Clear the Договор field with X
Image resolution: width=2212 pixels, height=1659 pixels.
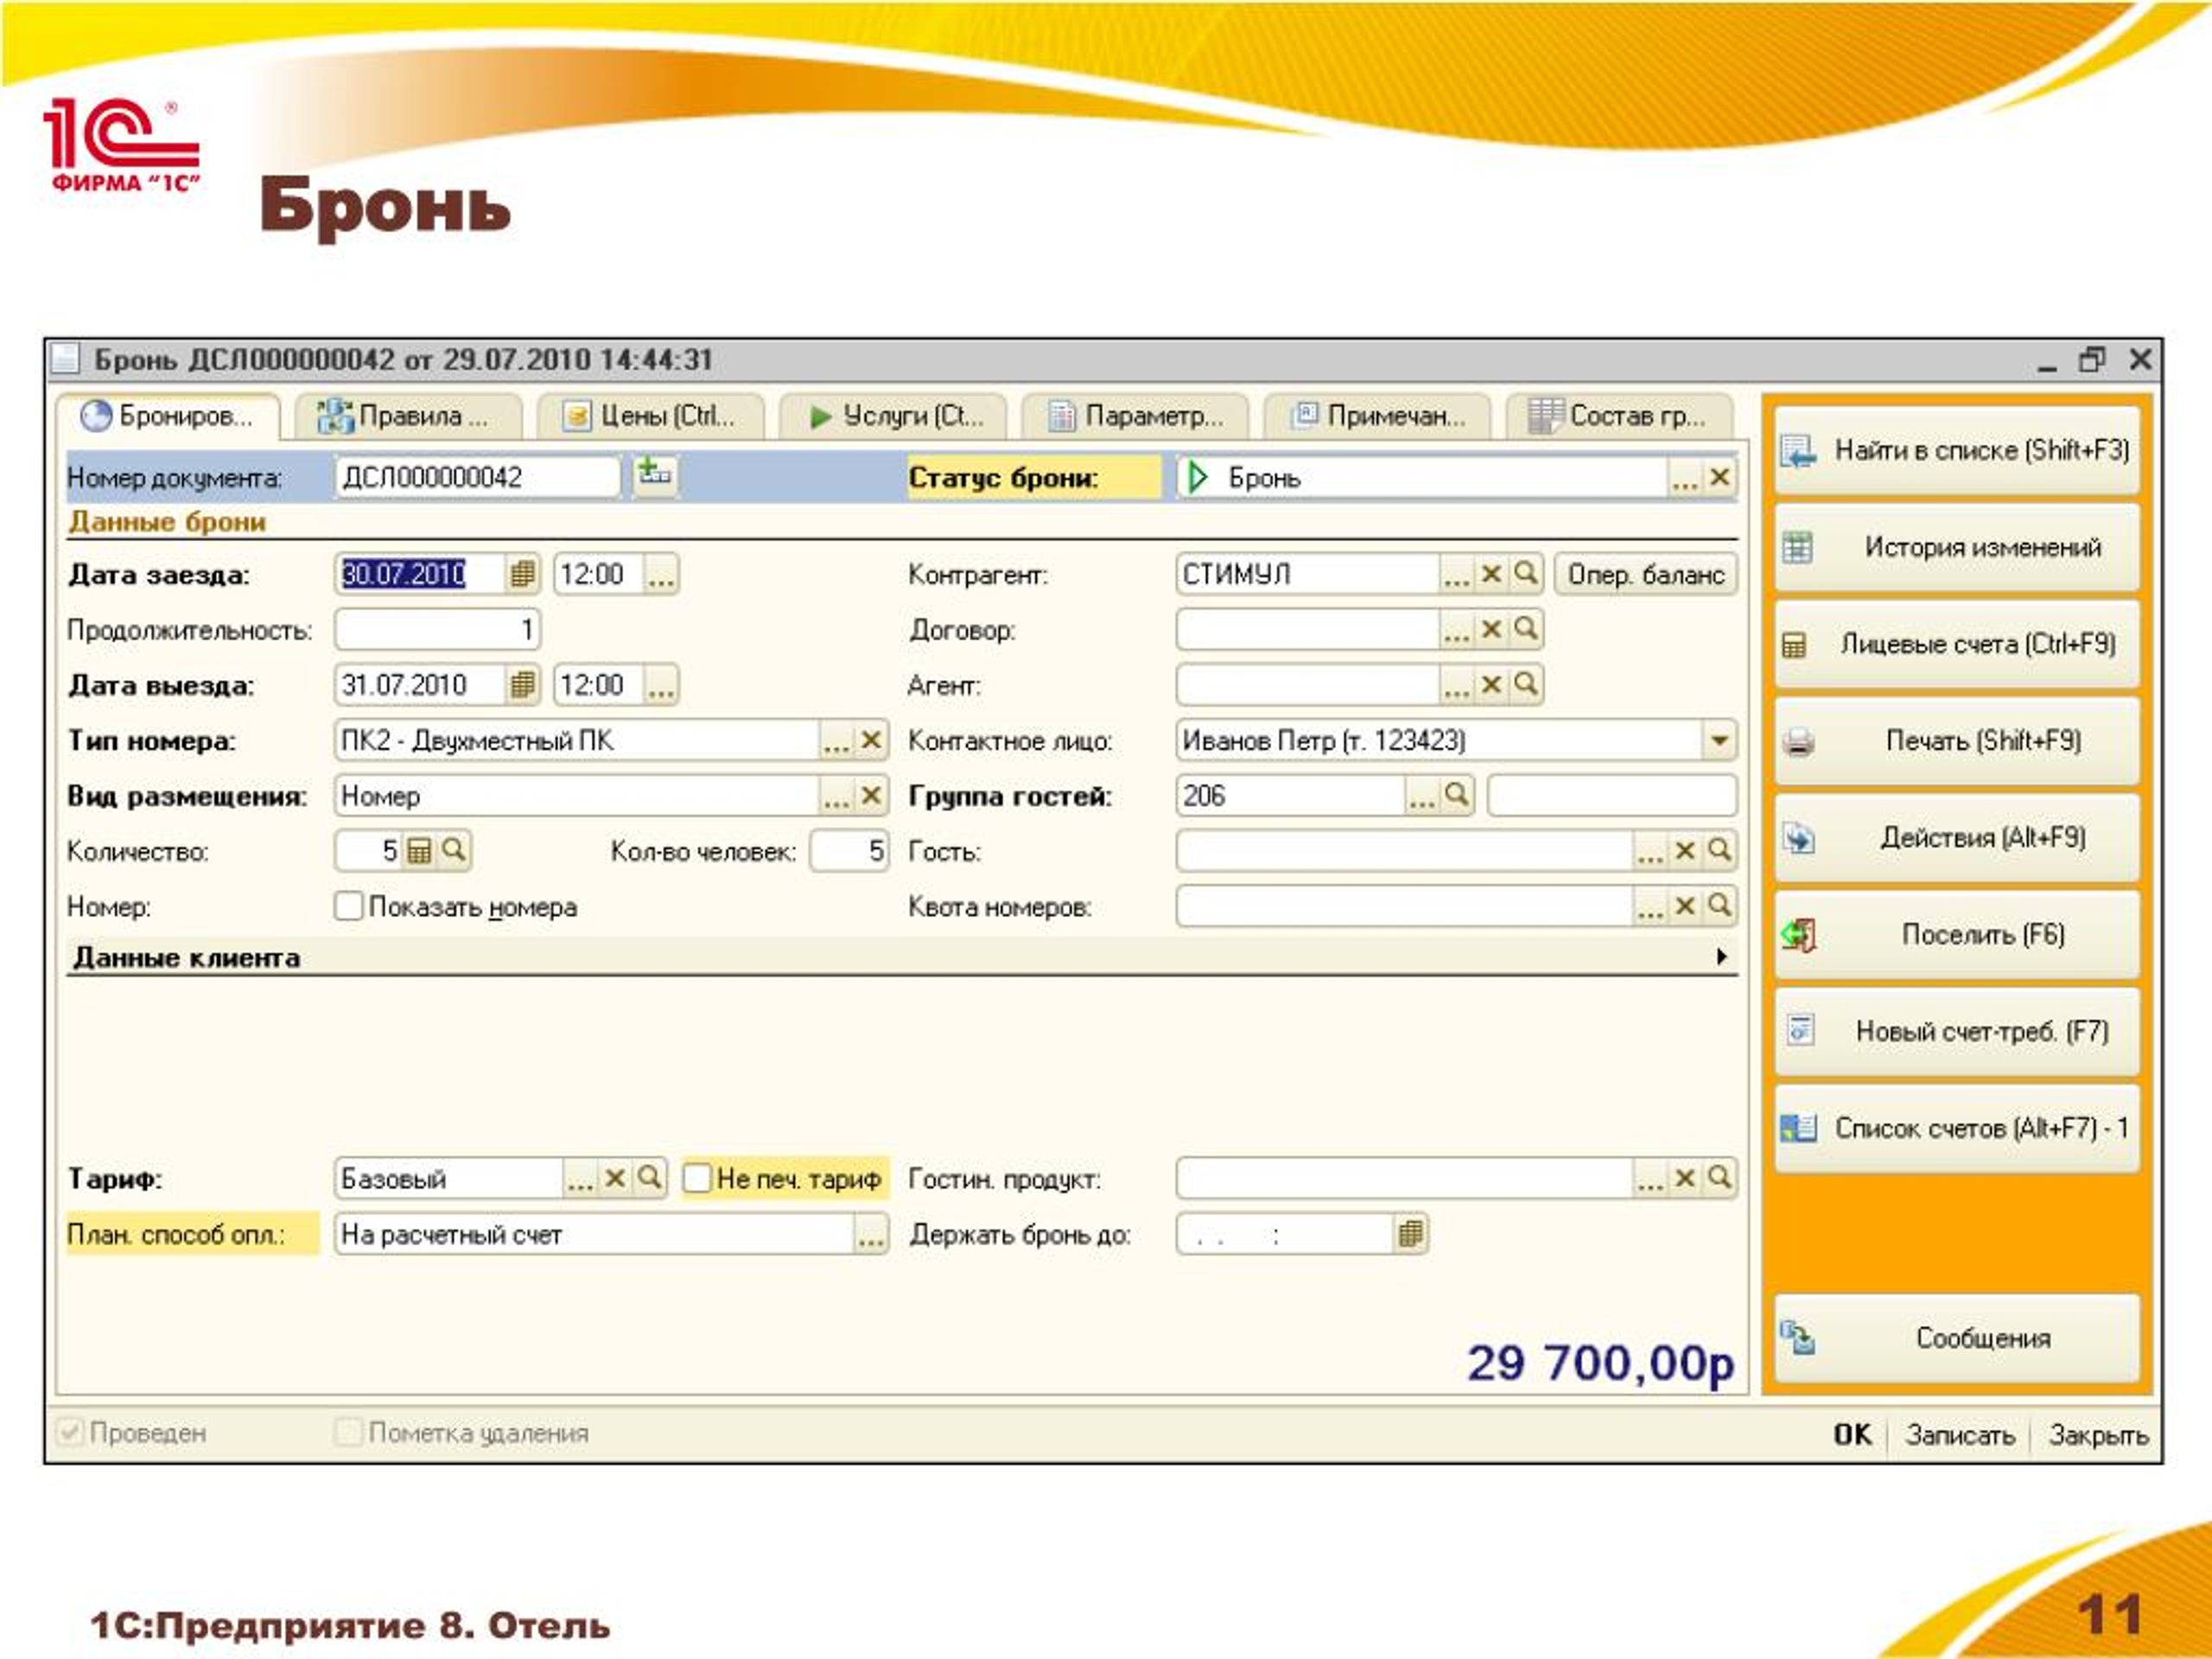1491,629
